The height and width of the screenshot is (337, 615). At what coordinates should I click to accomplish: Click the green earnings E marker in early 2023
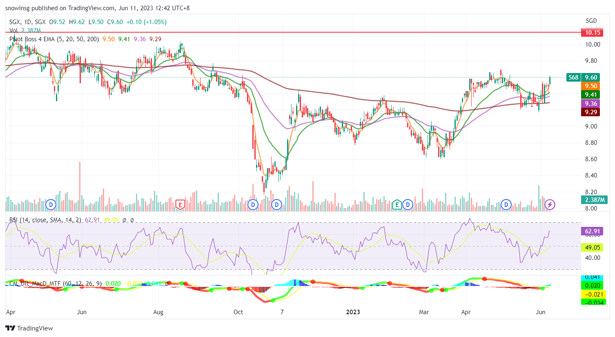click(x=397, y=204)
